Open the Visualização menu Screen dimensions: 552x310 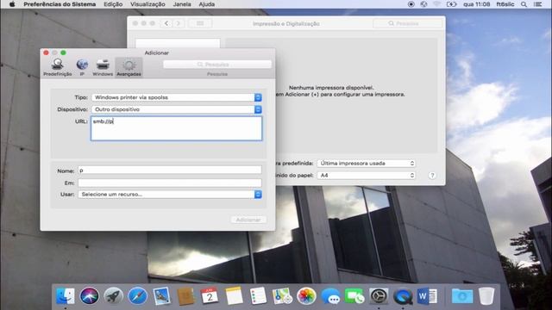pos(147,4)
